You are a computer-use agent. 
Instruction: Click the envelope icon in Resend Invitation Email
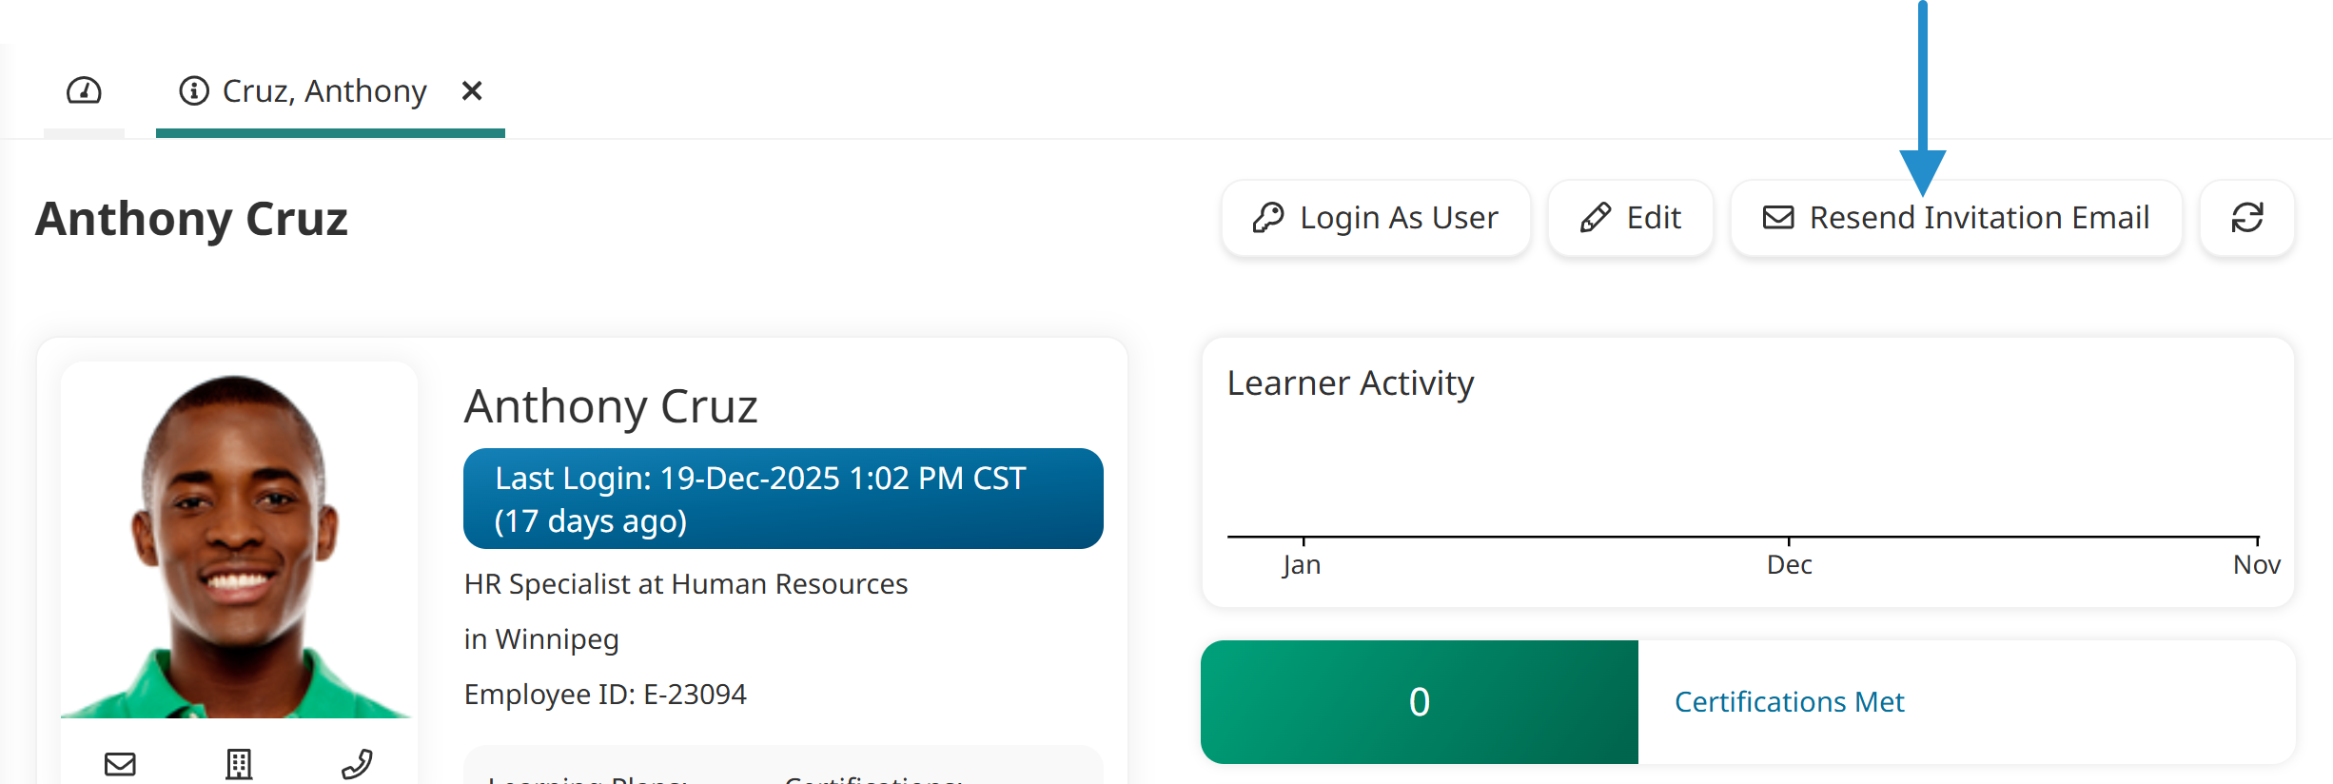[1778, 217]
